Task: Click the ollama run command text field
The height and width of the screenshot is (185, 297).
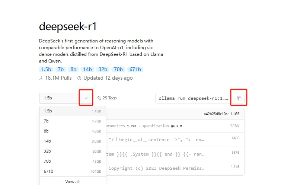Action: (193, 98)
